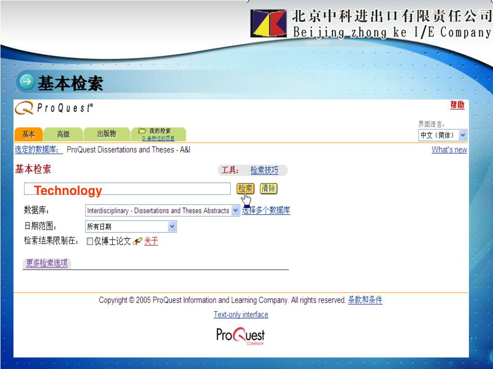Click the 选择多个数据库 link

[x=266, y=210]
